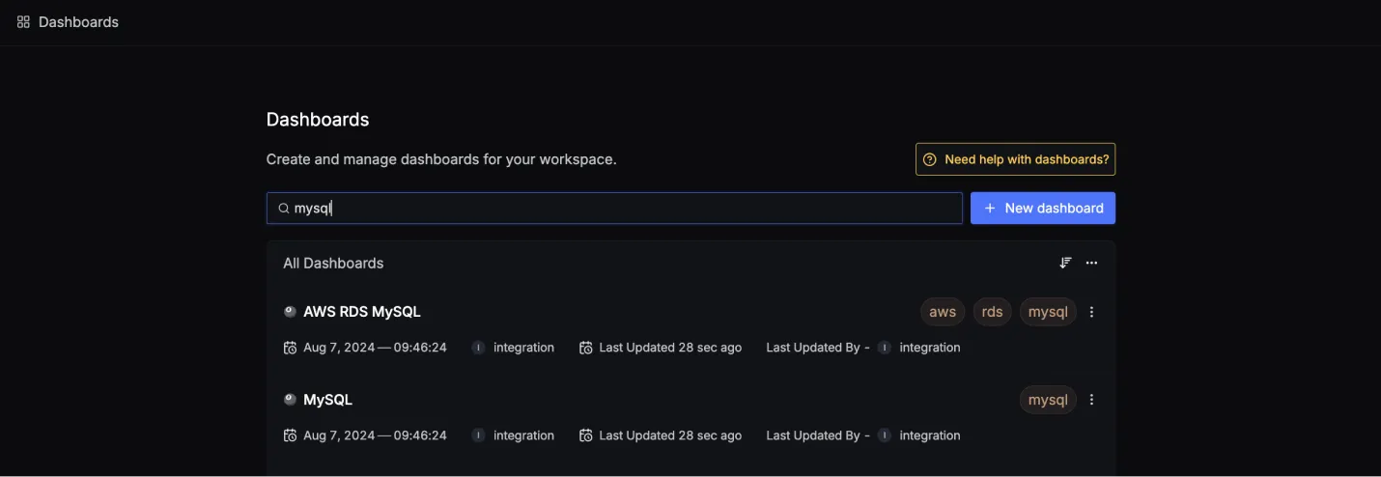The height and width of the screenshot is (477, 1381).
Task: Click the created-date calendar icon for MySQL row
Action: click(290, 435)
